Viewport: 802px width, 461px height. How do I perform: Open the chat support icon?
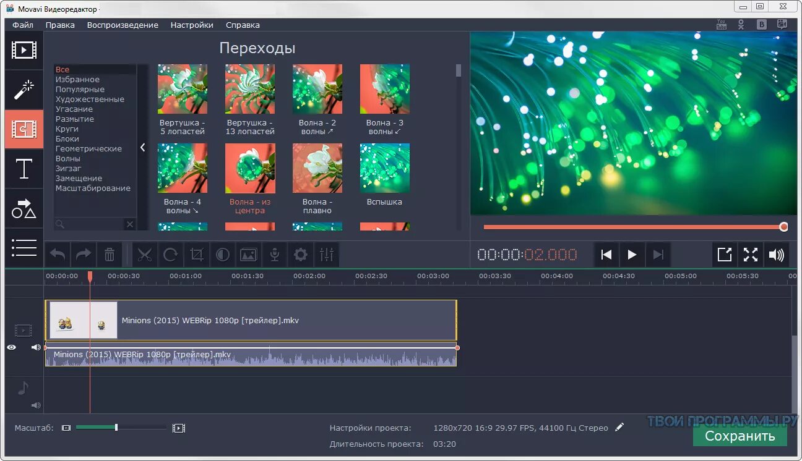782,25
